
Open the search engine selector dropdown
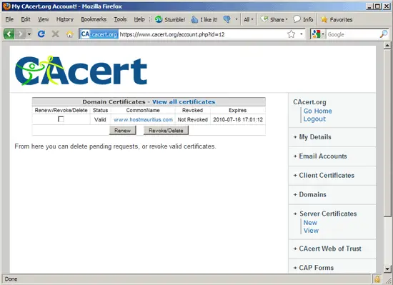(x=323, y=34)
